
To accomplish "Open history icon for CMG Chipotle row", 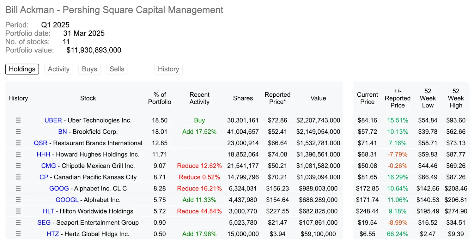I will pyautogui.click(x=18, y=166).
